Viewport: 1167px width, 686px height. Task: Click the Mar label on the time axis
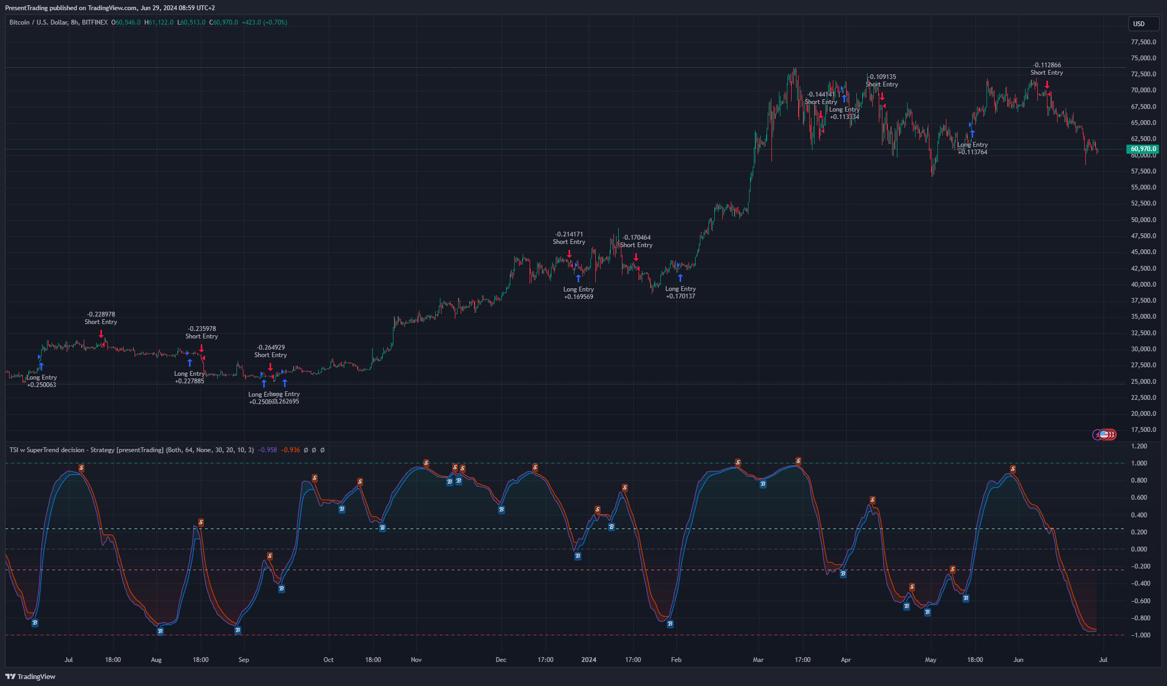tap(758, 660)
